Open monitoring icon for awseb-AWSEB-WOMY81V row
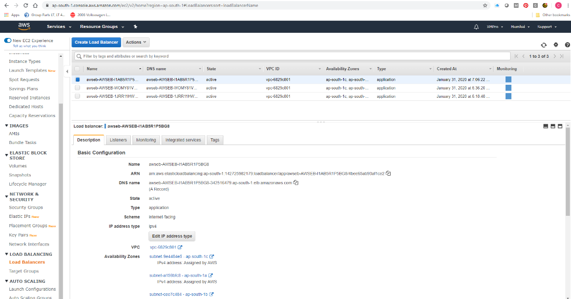The width and height of the screenshot is (571, 299). (508, 88)
